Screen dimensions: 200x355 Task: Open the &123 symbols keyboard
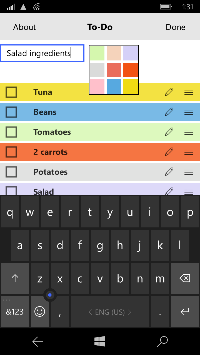pos(15,312)
